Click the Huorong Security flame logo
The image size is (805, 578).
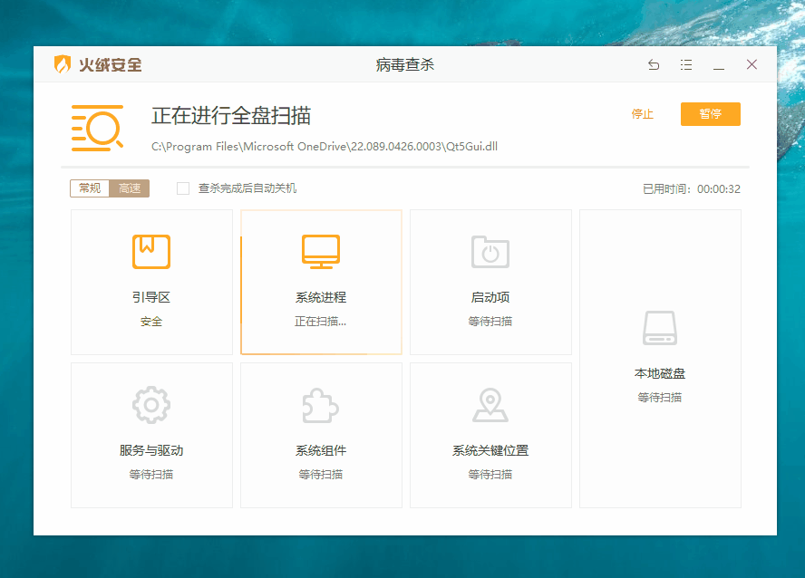tap(63, 64)
